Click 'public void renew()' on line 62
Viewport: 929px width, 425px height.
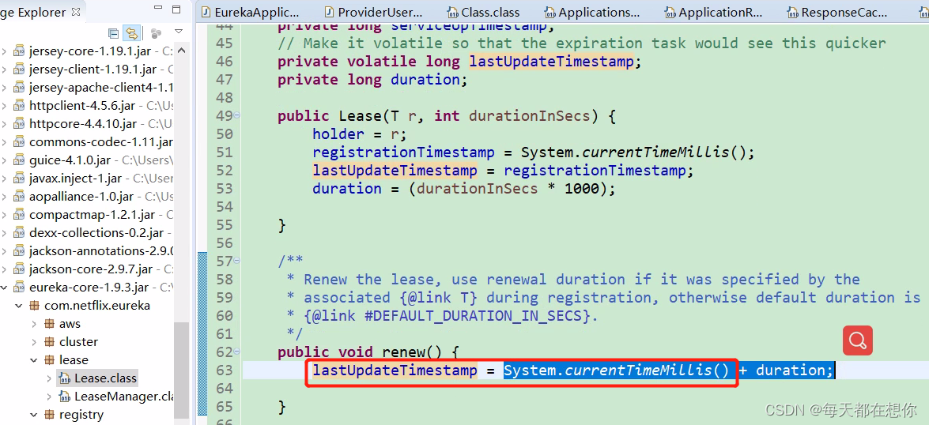(x=361, y=352)
